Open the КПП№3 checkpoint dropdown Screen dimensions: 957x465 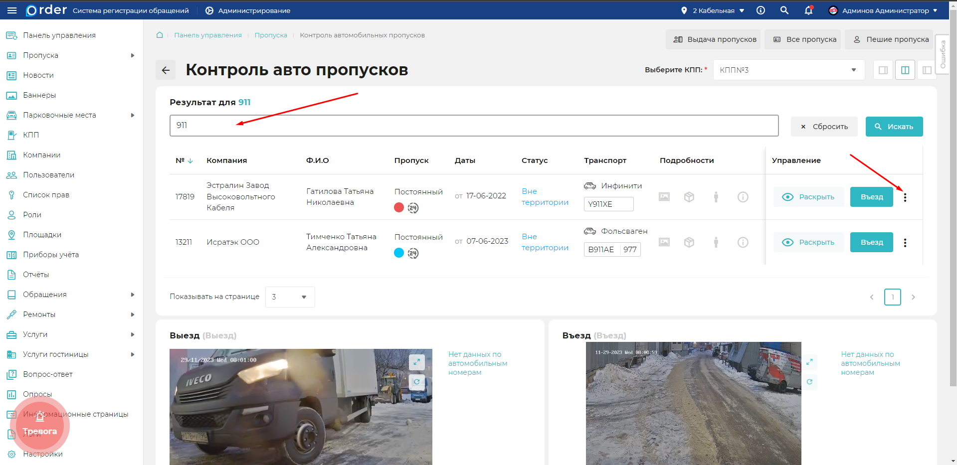[x=788, y=70]
